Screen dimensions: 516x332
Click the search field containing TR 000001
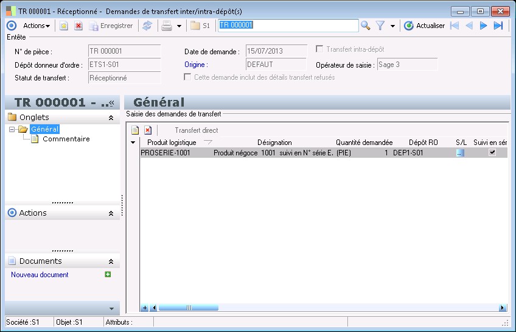tap(288, 26)
